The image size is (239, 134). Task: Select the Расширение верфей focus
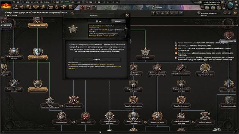pyautogui.click(x=229, y=102)
